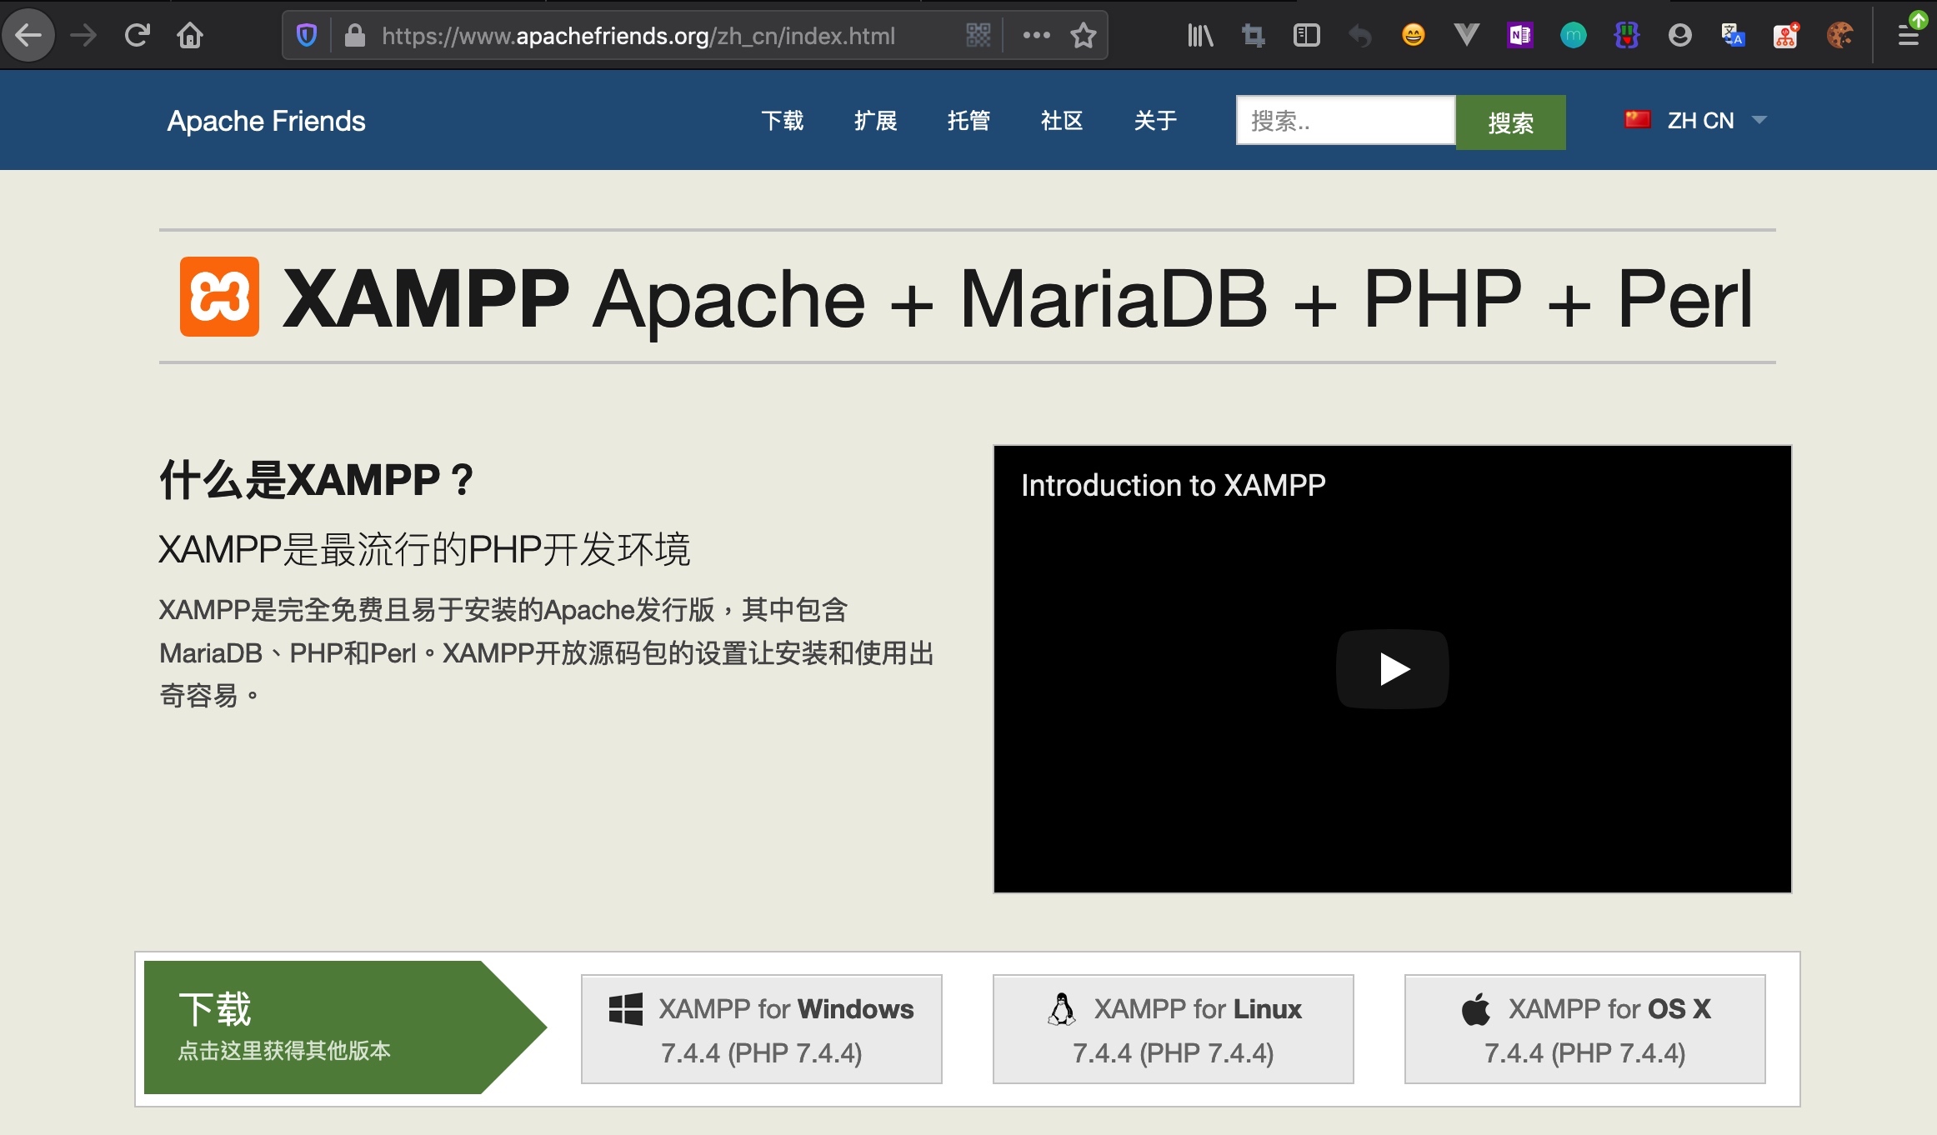Open the browser home page

tap(190, 35)
